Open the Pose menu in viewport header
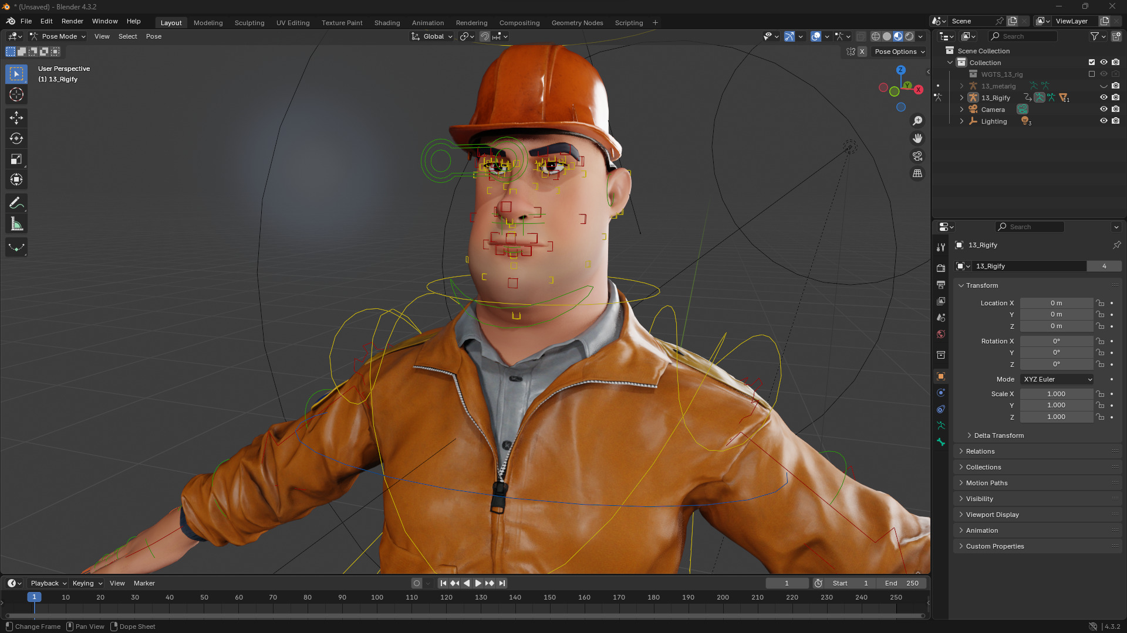This screenshot has width=1127, height=633. pyautogui.click(x=154, y=36)
